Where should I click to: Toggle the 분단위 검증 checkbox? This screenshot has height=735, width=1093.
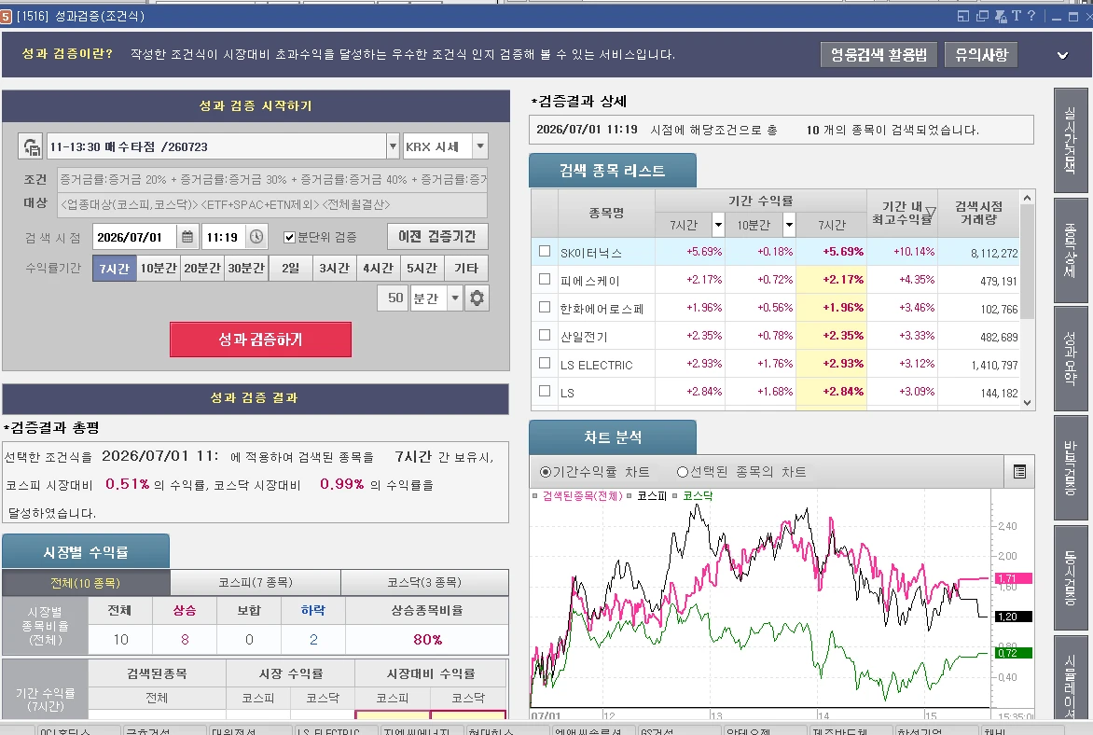point(289,237)
